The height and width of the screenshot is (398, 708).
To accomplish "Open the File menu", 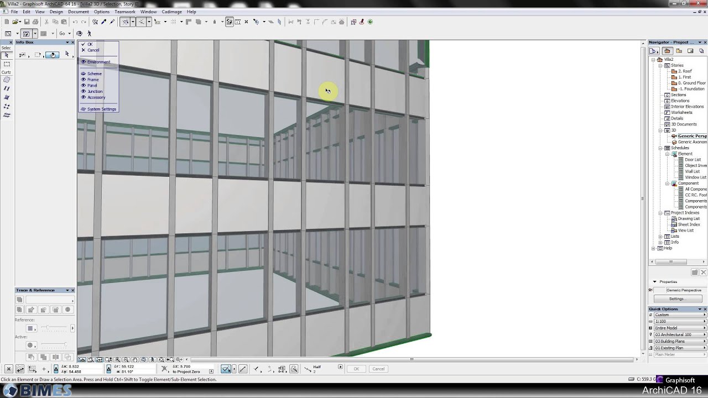I will pos(14,12).
